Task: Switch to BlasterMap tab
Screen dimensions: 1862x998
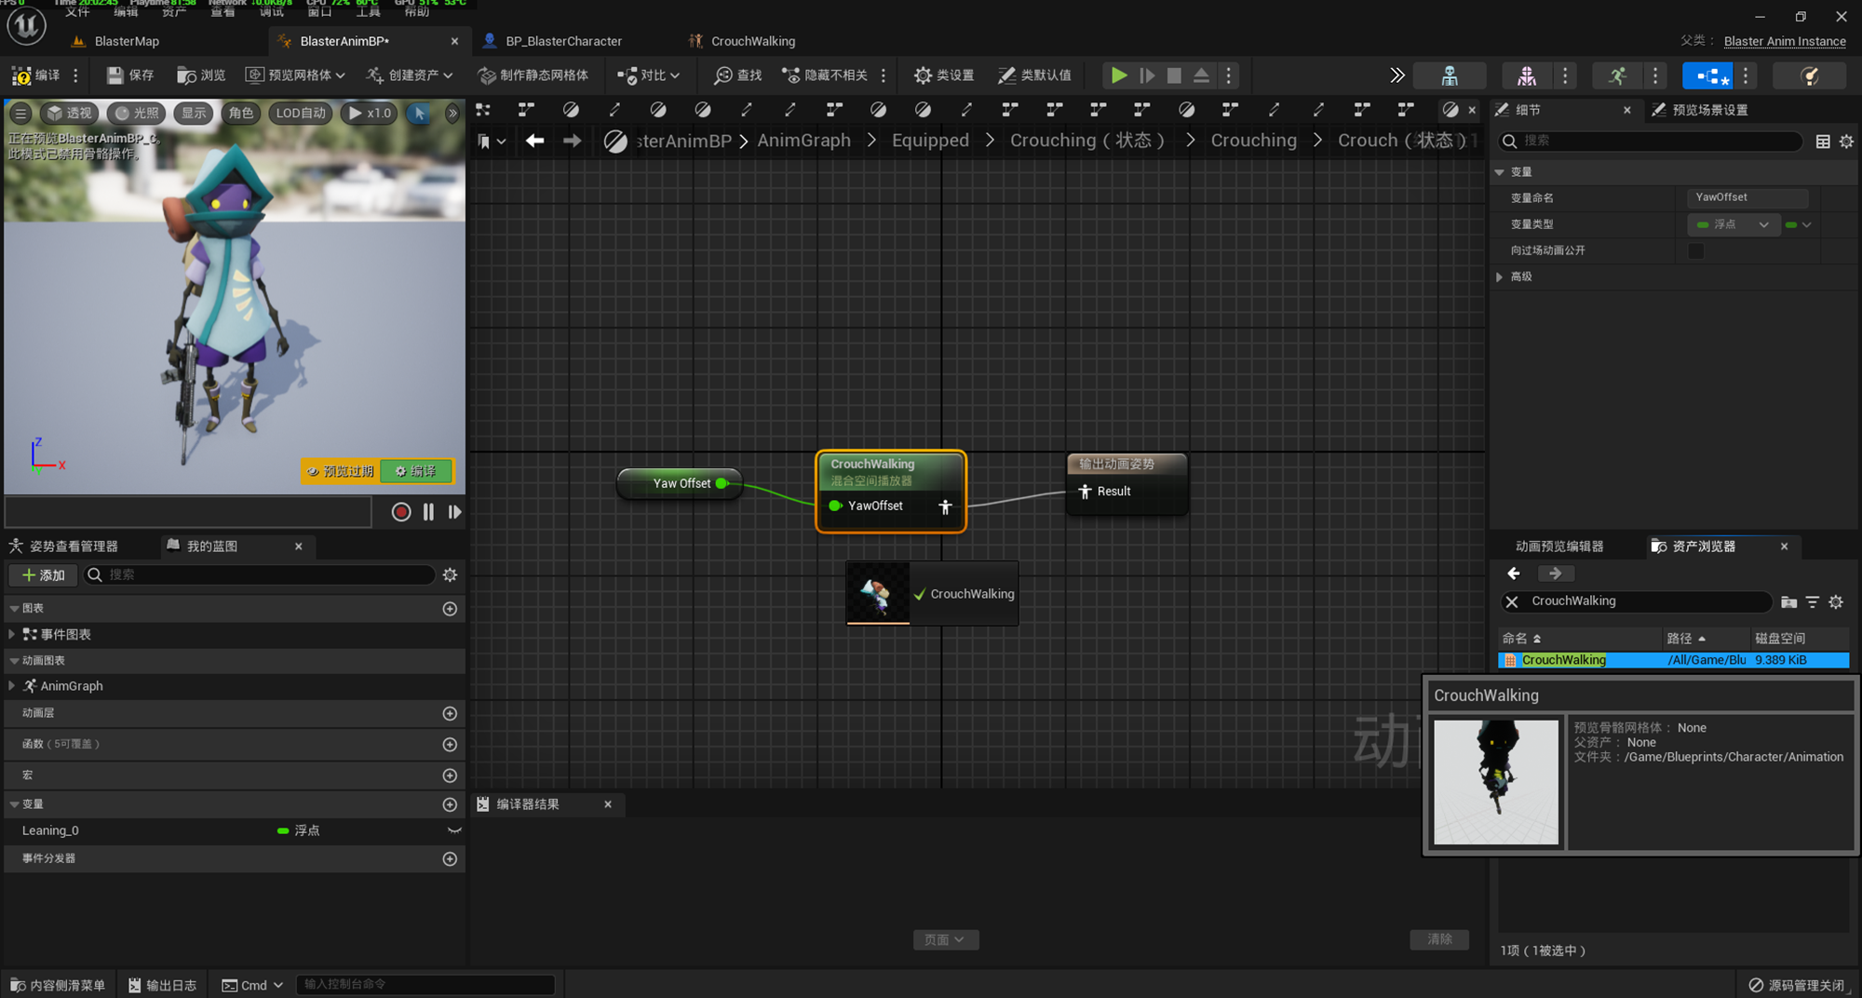Action: (x=127, y=41)
